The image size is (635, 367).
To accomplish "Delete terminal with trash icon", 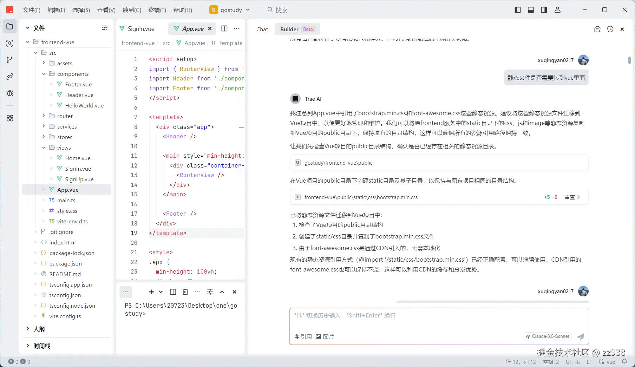I will point(185,292).
